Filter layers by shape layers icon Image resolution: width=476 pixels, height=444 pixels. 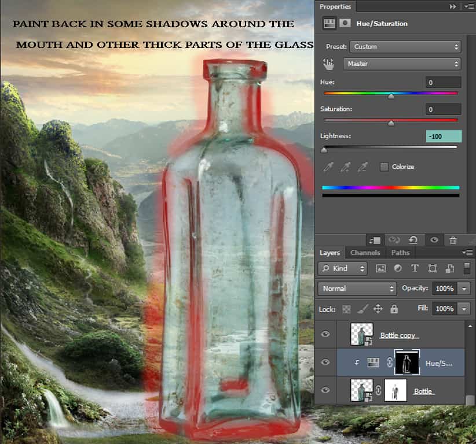433,268
